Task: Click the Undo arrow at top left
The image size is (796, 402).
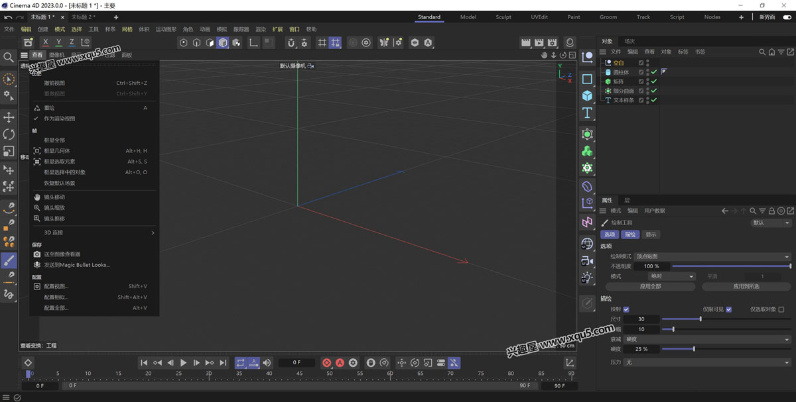Action: pyautogui.click(x=8, y=17)
